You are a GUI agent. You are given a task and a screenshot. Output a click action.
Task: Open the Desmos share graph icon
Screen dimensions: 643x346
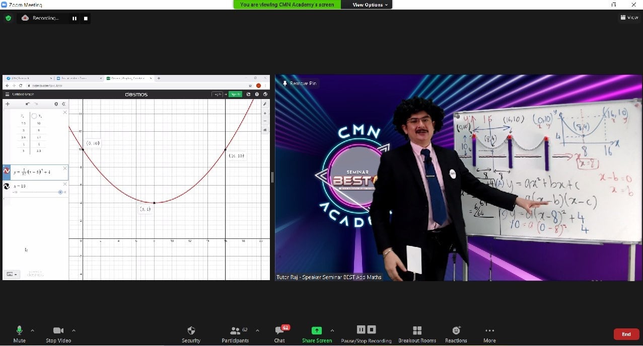coord(249,94)
